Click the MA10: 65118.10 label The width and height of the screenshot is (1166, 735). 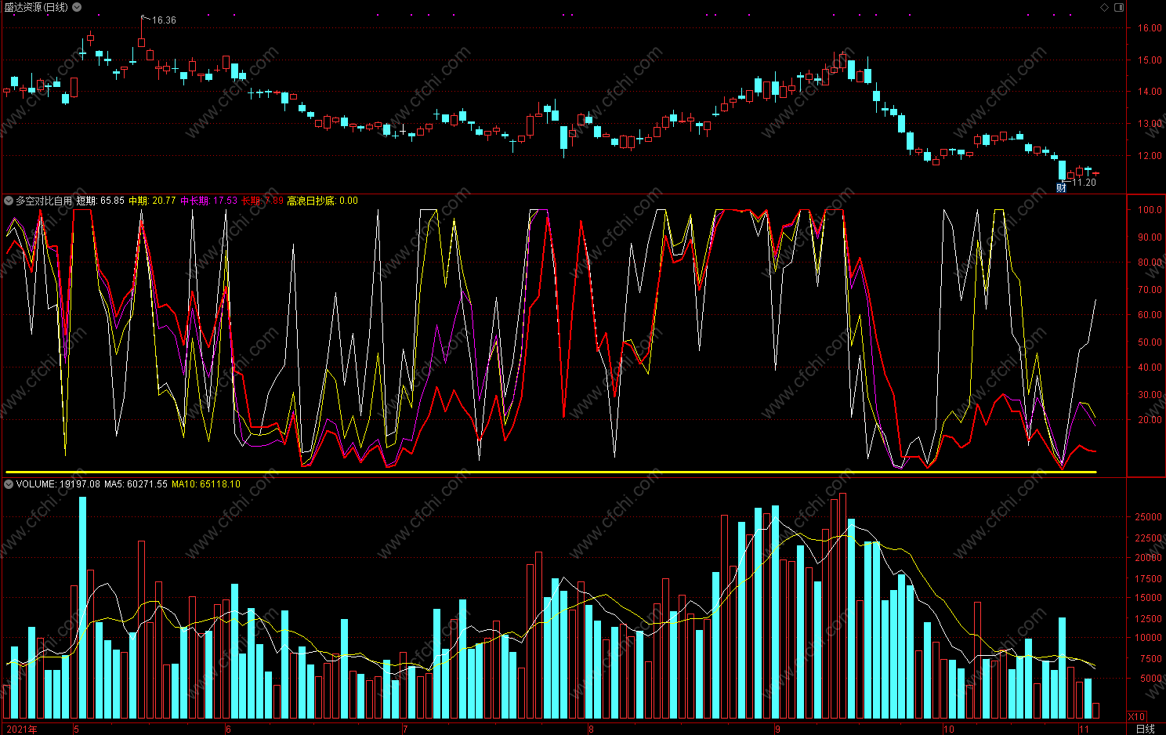[x=206, y=484]
